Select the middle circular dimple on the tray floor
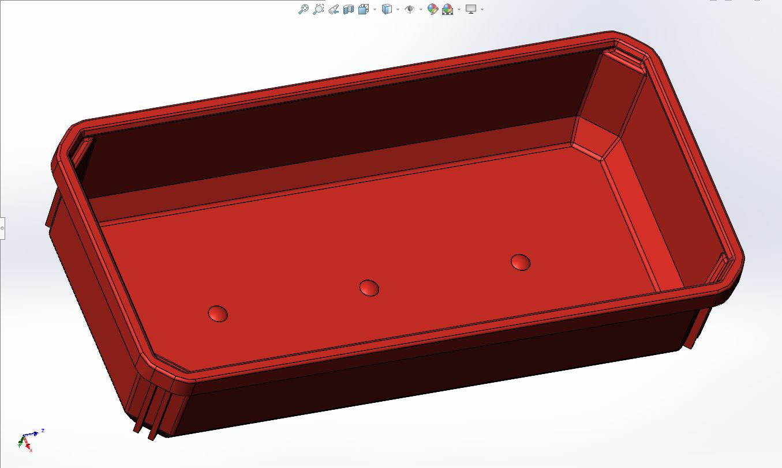 369,288
